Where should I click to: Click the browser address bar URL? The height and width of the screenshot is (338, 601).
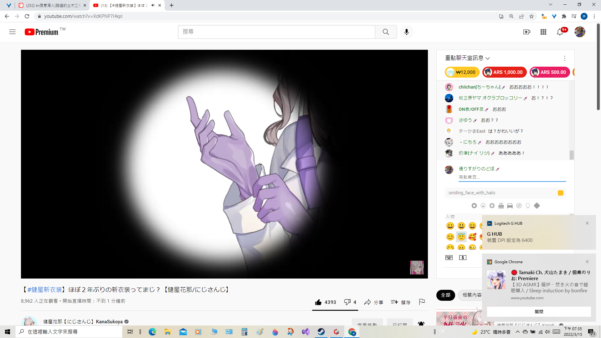(83, 16)
